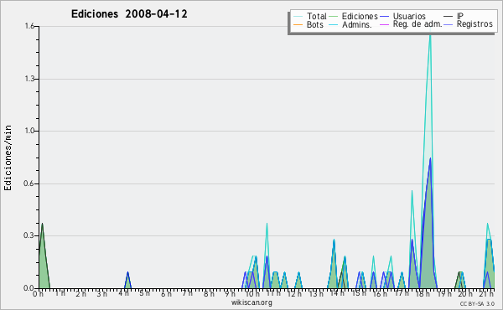Click the 1.0 value on y-axis
Viewport: 503px width, 310px height.
(x=30, y=131)
